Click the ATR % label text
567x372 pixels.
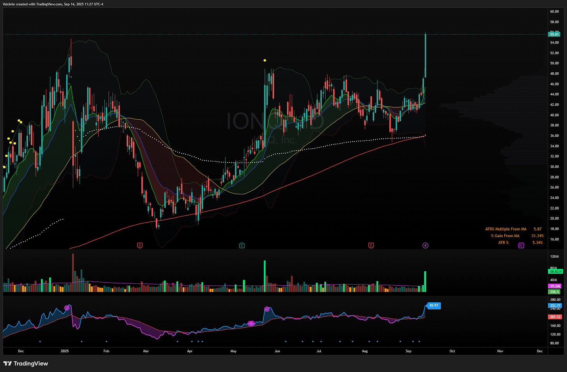tap(504, 243)
